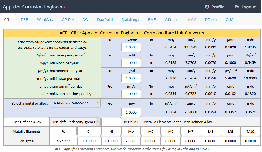Open the GSeries tab
This screenshot has width=262, height=152.
[x=171, y=20]
